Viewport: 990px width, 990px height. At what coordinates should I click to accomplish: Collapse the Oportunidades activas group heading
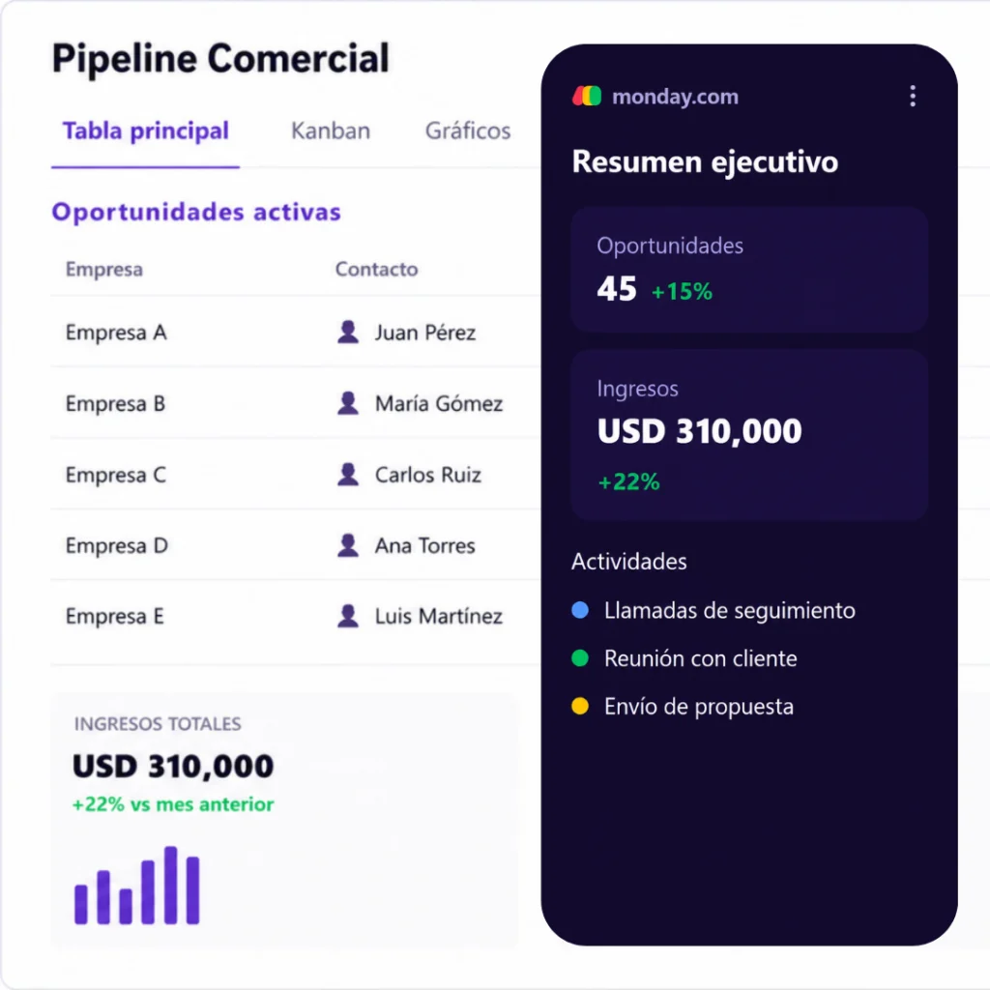click(196, 212)
